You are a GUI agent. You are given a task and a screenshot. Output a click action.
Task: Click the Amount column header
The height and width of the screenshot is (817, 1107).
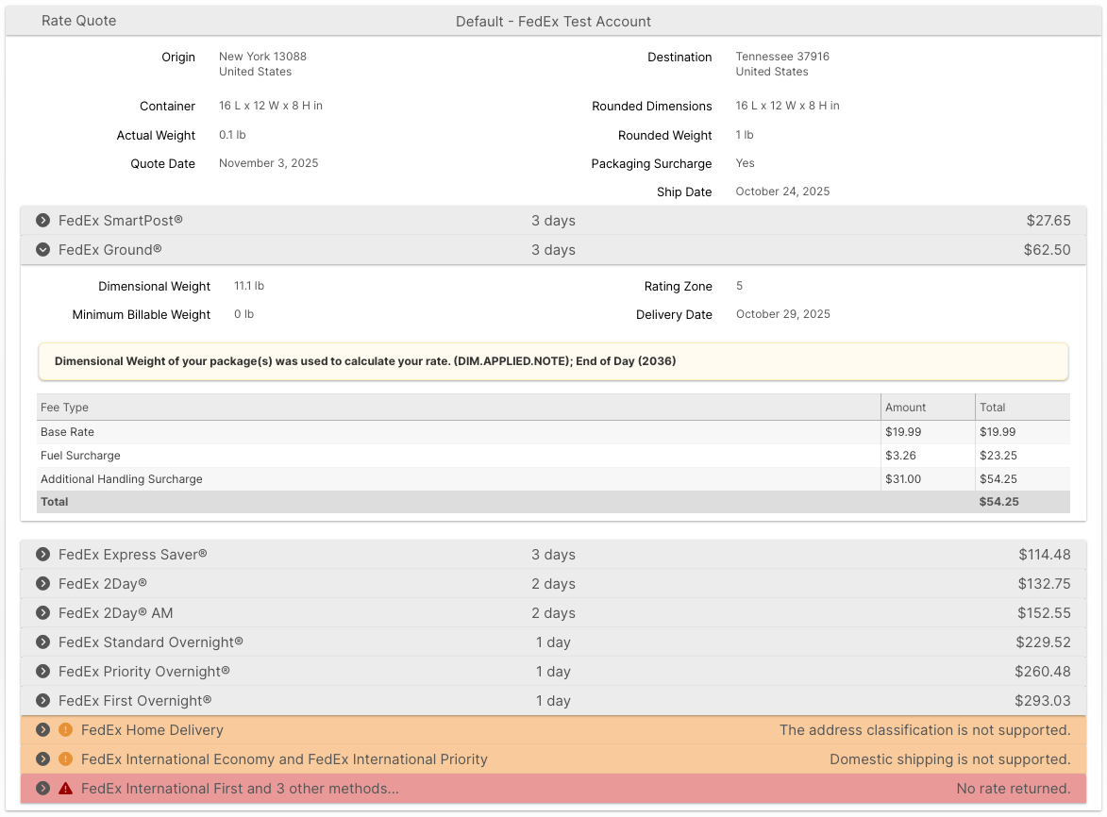click(905, 408)
